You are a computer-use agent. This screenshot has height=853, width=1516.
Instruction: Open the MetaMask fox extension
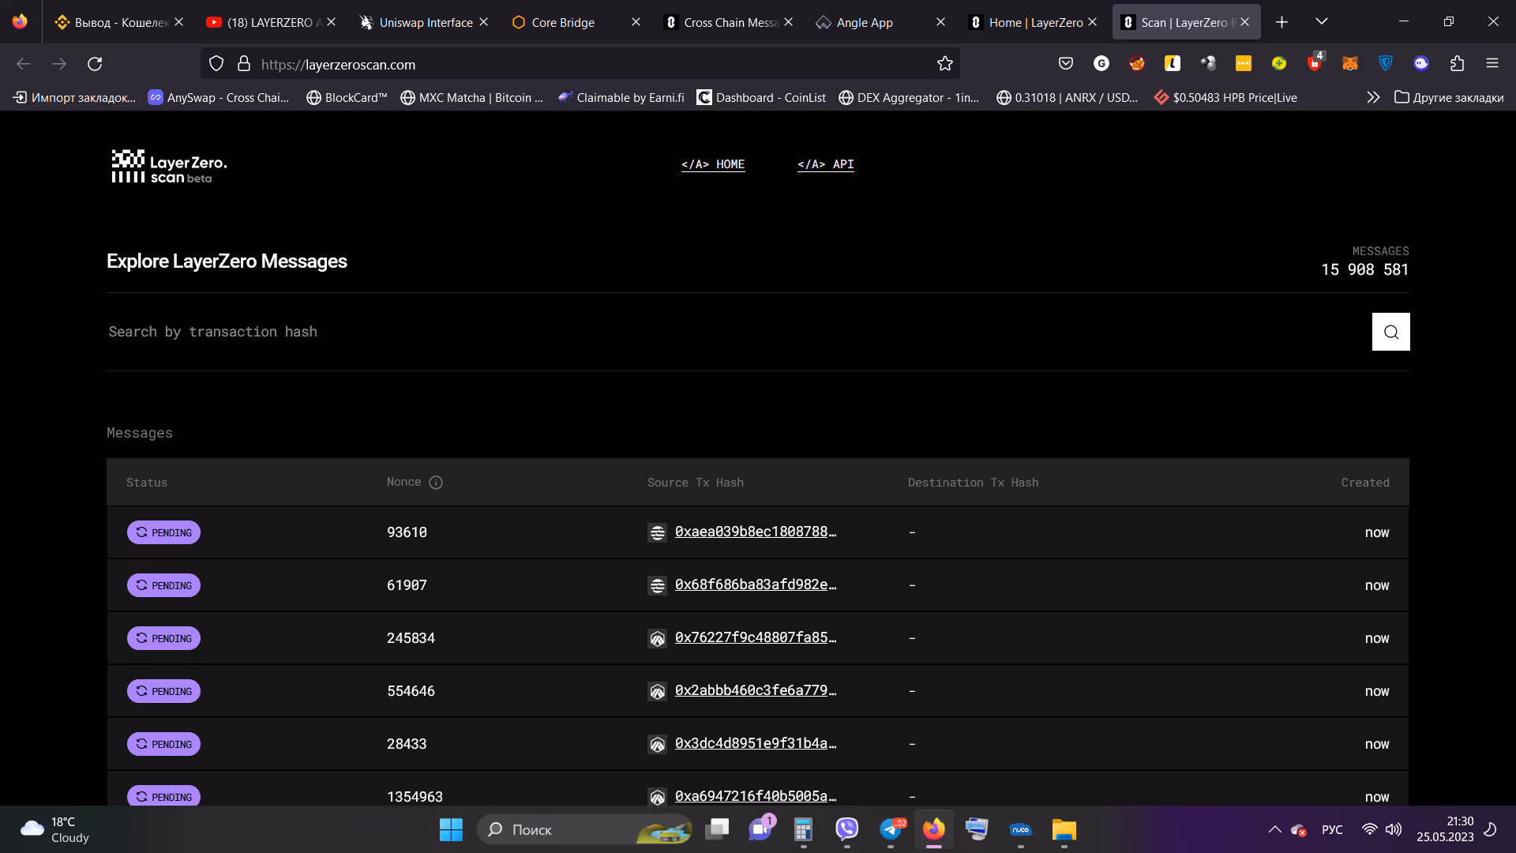coord(1349,64)
